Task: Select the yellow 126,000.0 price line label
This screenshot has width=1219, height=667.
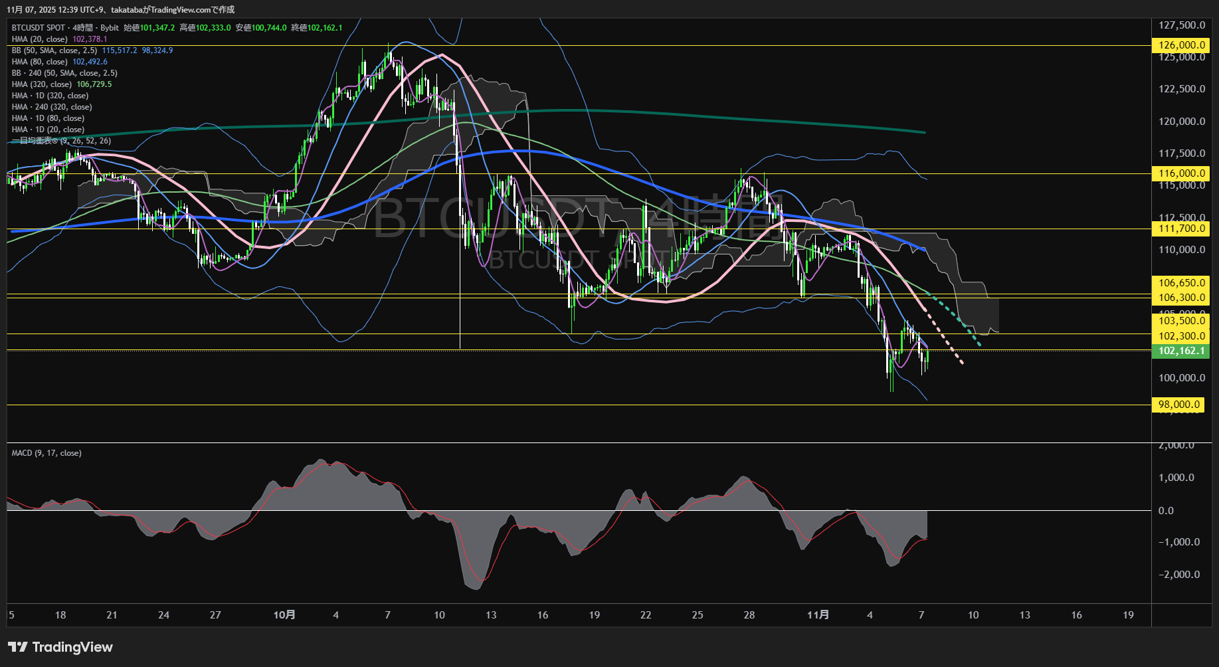Action: coord(1181,45)
